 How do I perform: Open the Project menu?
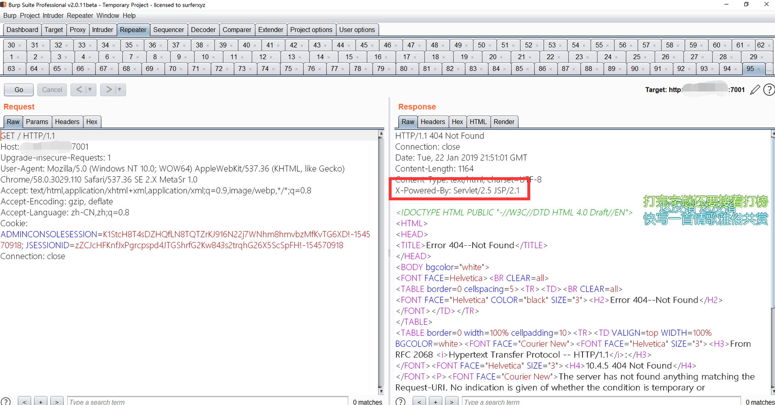tap(30, 16)
